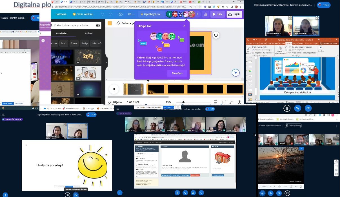The height and width of the screenshot is (197, 340).
Task: Click 'Animiranje' animate button in Canva toolbar
Action: pos(126,23)
